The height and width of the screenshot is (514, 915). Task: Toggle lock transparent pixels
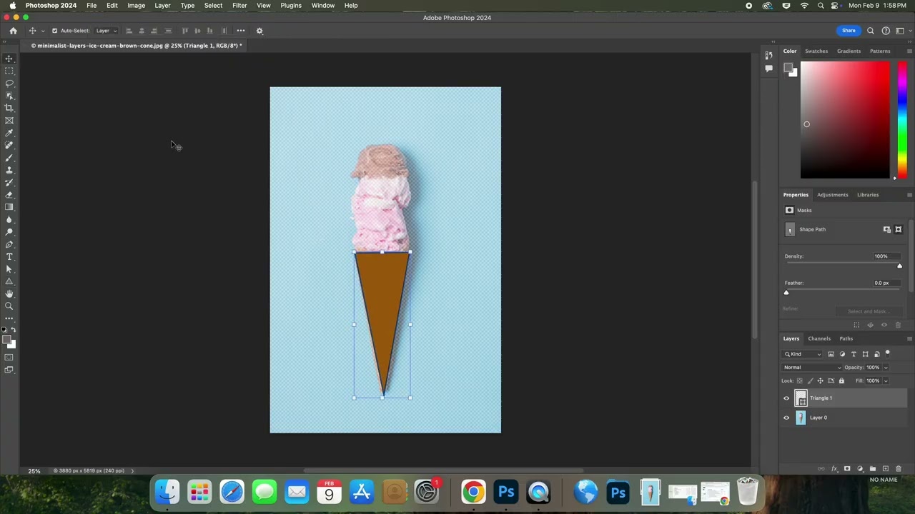point(800,381)
